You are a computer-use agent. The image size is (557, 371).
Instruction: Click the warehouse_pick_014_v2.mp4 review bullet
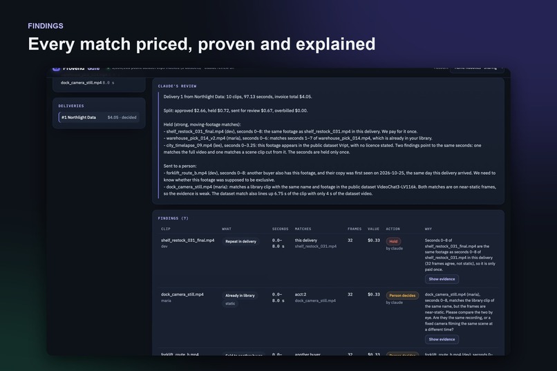click(x=298, y=138)
